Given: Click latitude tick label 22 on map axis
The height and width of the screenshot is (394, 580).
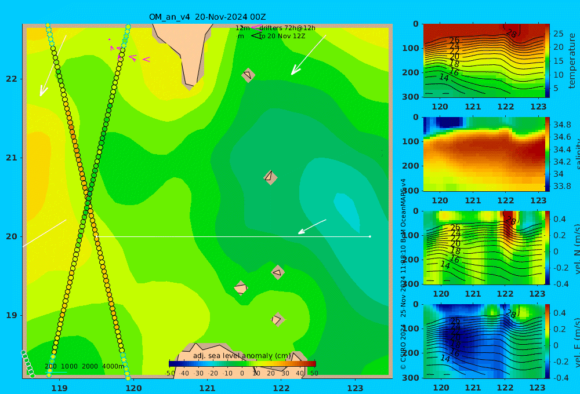Looking at the screenshot, I should pos(12,79).
